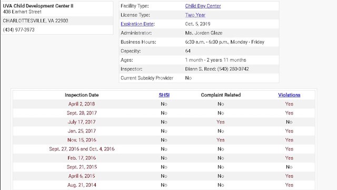The image size is (337, 190).
Task: Click Yes complaint related for July 17, 2017
Action: click(221, 122)
